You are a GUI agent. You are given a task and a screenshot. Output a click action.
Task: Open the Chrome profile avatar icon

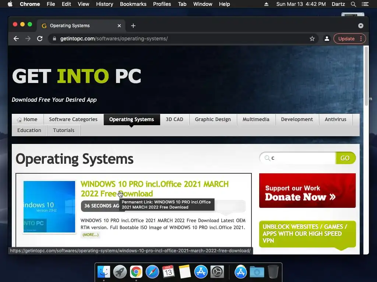(327, 39)
